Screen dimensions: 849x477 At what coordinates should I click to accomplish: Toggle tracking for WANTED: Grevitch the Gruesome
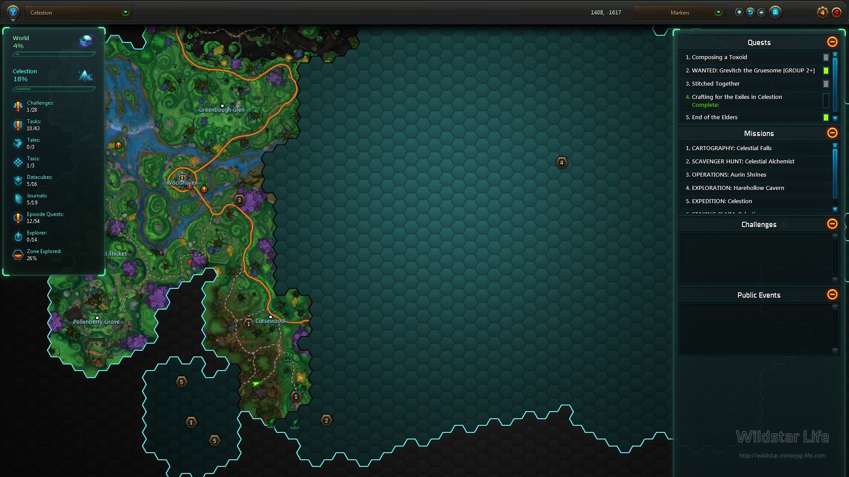coord(826,71)
